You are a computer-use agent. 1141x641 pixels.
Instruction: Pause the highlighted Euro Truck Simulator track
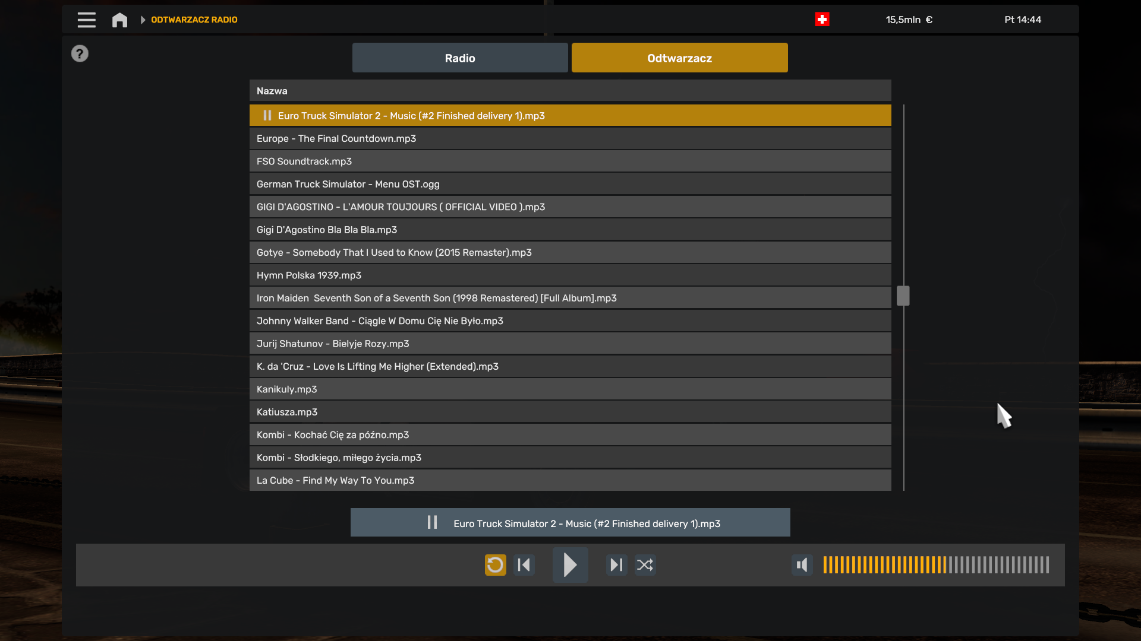coord(267,116)
